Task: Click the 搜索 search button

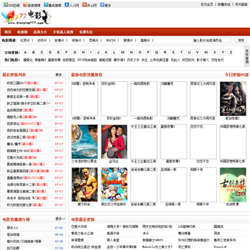Action: coord(241,40)
